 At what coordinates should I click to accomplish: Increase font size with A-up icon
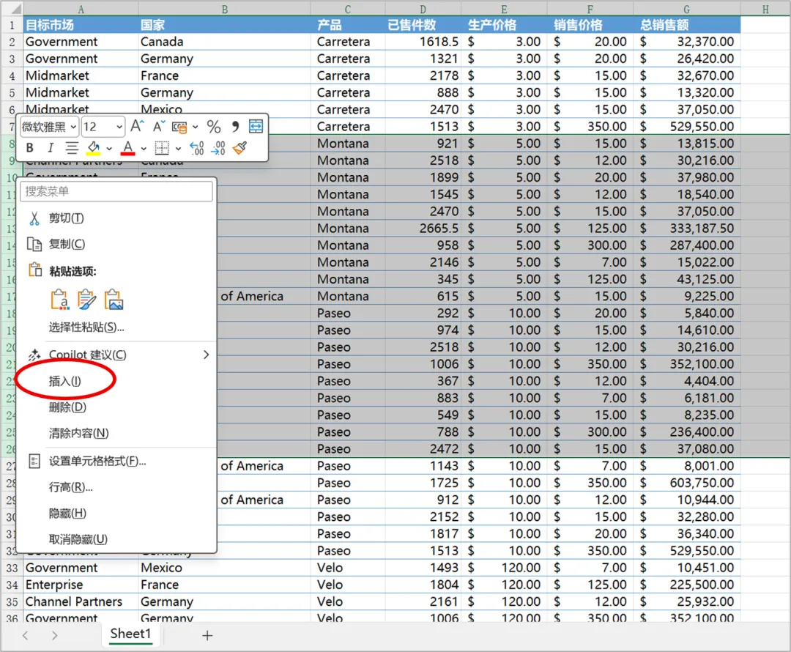[137, 126]
